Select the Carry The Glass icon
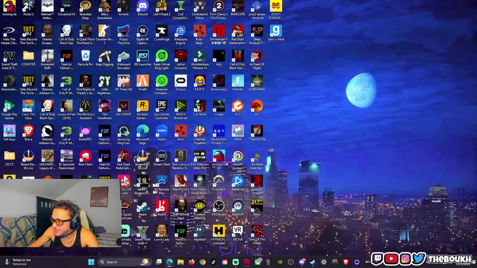 pos(28,110)
